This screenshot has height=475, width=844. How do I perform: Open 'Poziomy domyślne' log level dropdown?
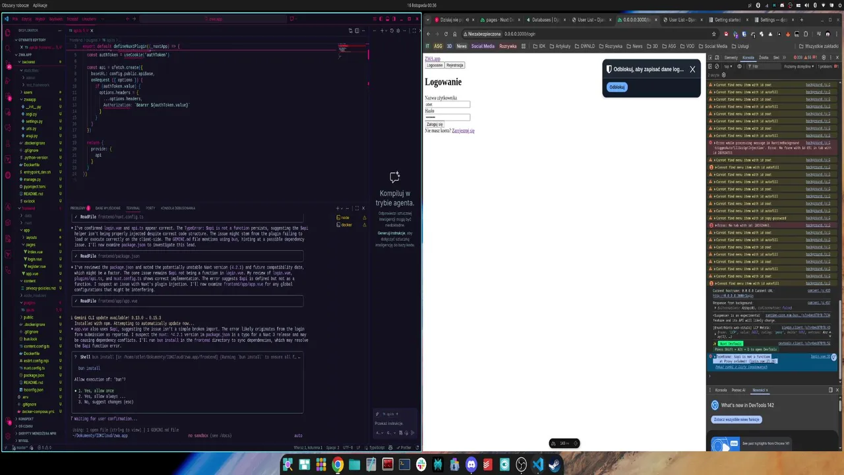coord(799,67)
